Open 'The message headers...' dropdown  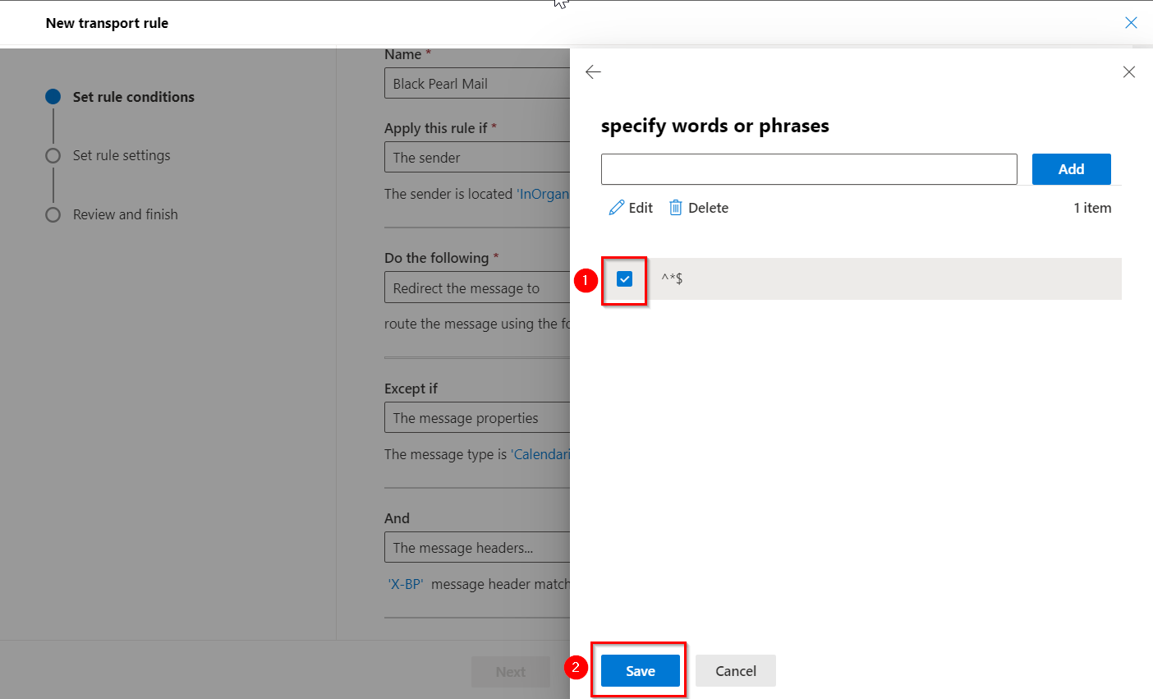(x=476, y=548)
